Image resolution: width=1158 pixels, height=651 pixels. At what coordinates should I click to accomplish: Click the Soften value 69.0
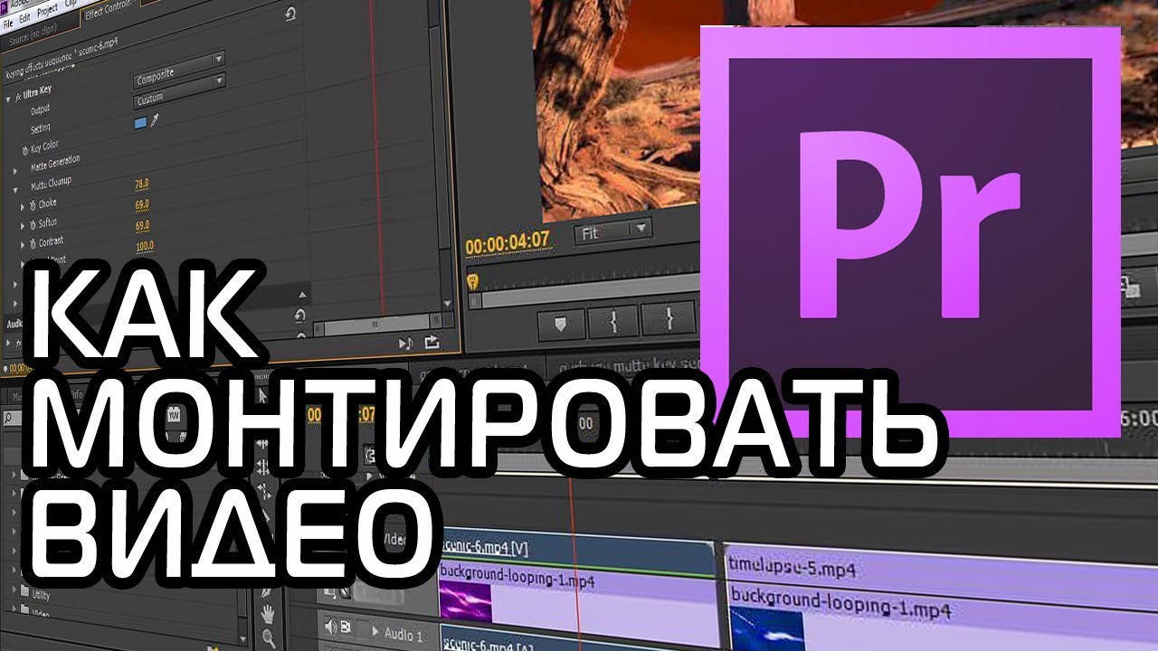[142, 204]
